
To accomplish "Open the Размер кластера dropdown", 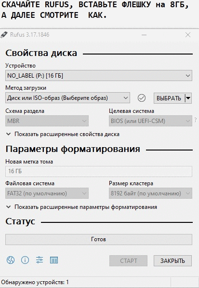I will (150, 193).
